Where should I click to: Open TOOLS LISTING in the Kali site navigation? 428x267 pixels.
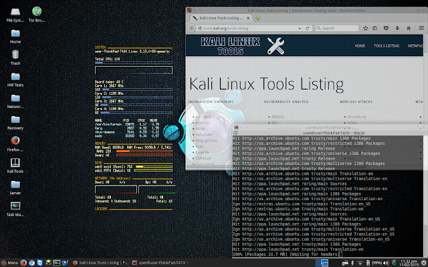(387, 46)
